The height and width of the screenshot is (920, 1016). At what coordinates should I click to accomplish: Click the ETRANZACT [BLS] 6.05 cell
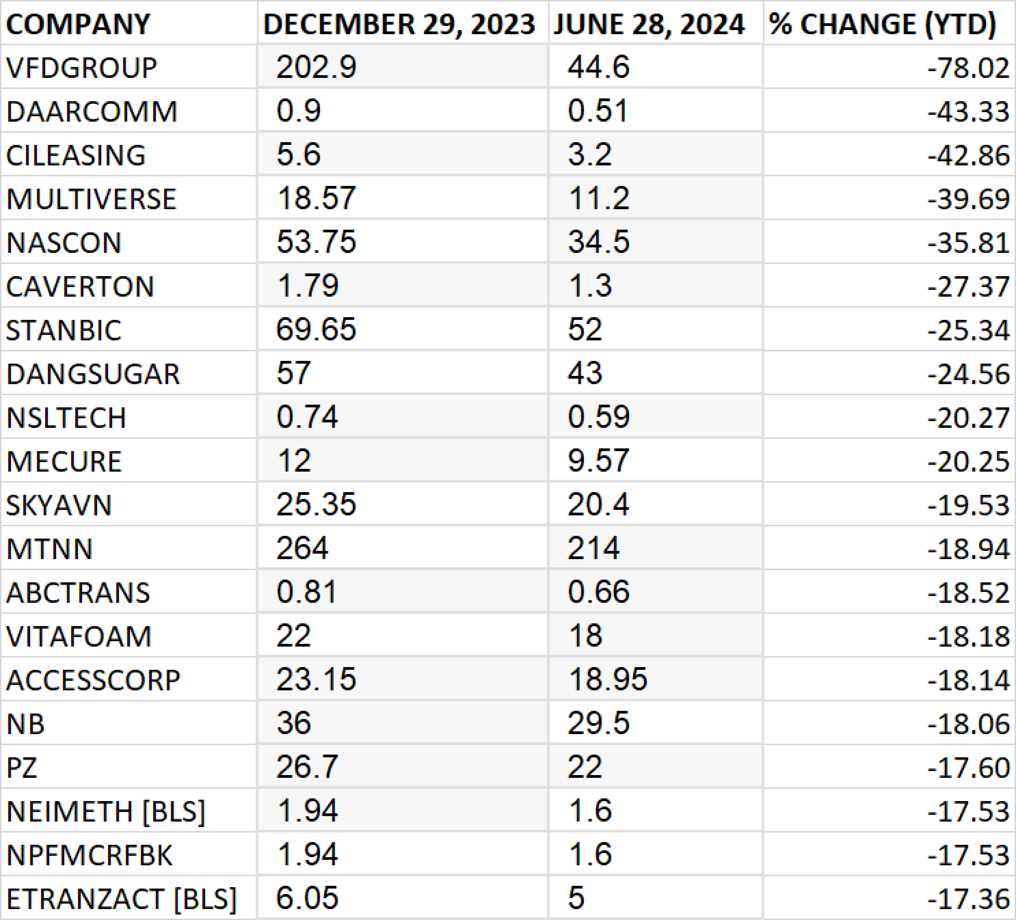tap(402, 898)
